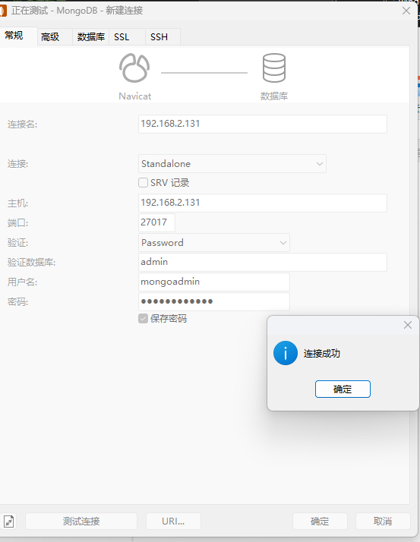Expand the Password authentication dropdown
The width and height of the screenshot is (420, 542).
pos(214,243)
